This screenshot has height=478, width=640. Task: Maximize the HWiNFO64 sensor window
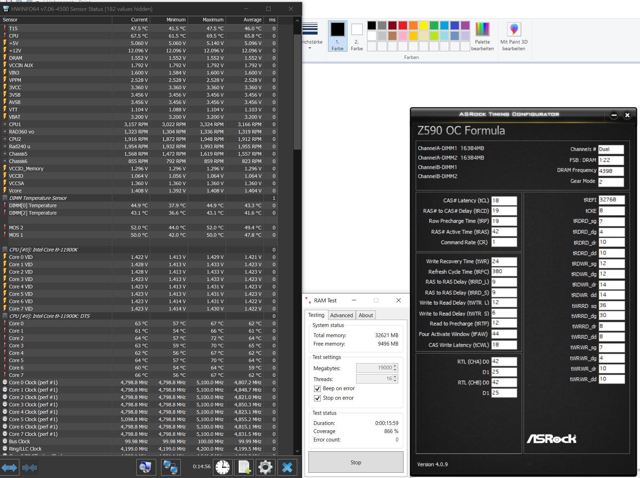point(268,9)
